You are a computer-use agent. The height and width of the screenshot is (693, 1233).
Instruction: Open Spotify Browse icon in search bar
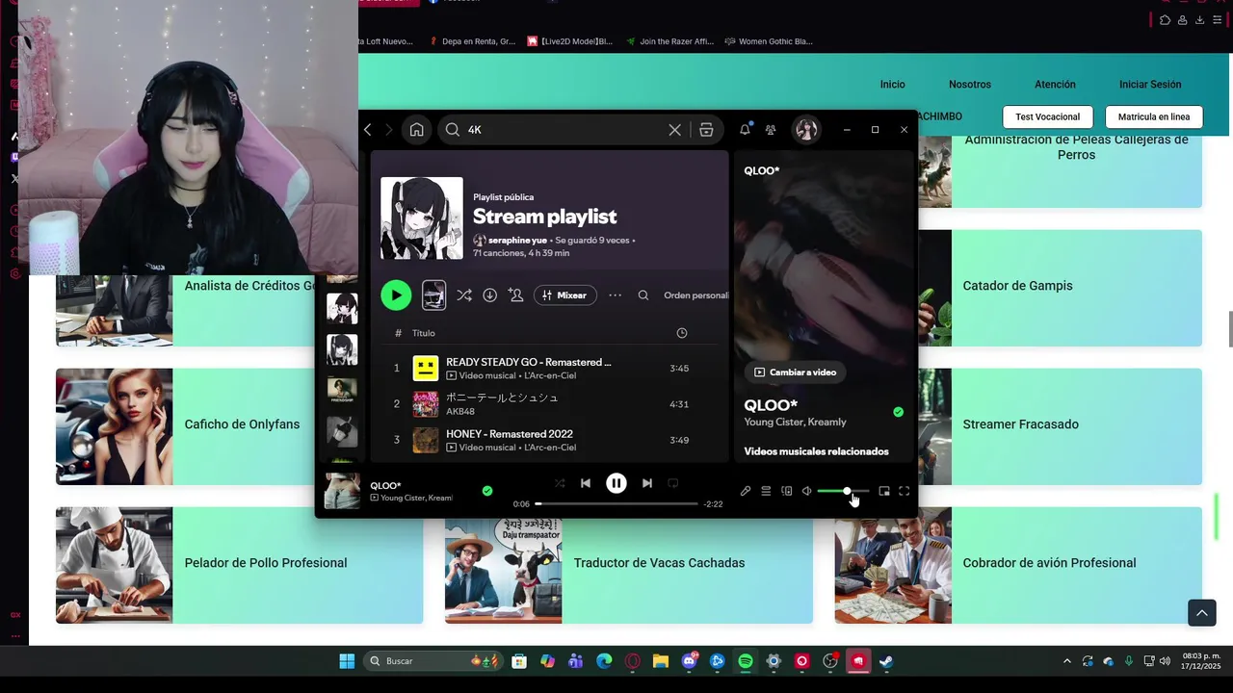[x=706, y=130]
